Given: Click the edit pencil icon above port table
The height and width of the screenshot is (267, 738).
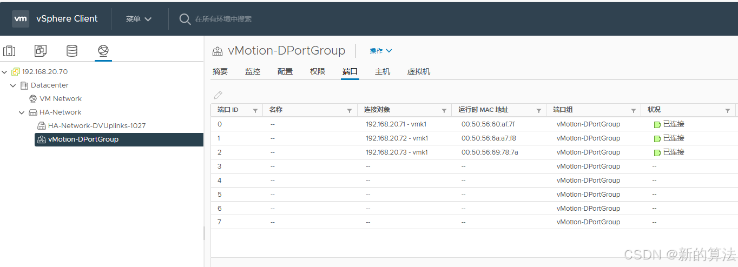Looking at the screenshot, I should 218,95.
